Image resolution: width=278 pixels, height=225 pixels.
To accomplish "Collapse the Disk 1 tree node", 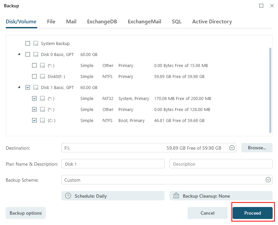I will [x=19, y=87].
